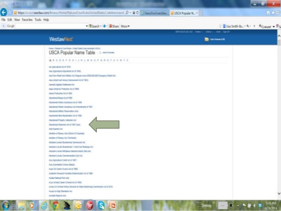
Task: Click page scrollbar up arrow
Action: [279, 36]
